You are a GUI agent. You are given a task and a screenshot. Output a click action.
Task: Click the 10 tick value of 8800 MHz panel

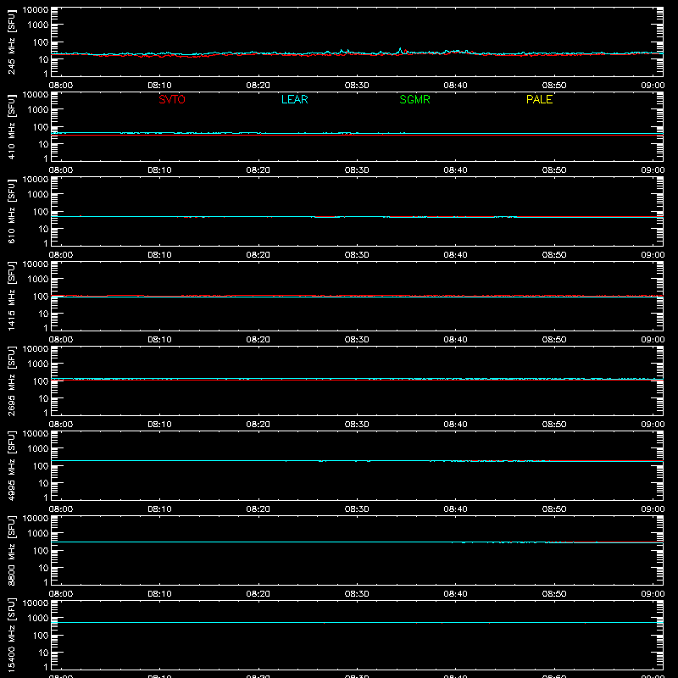pyautogui.click(x=43, y=568)
